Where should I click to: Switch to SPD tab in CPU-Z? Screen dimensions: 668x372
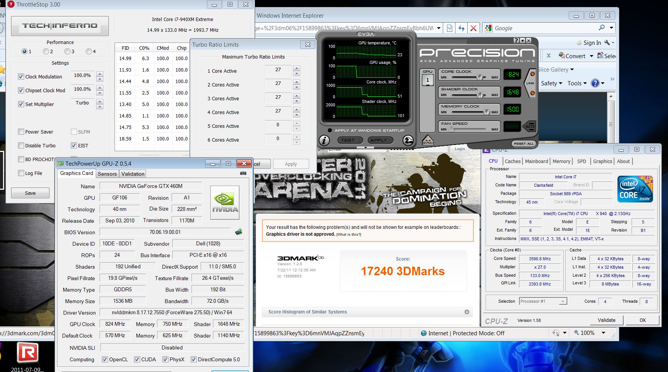point(581,161)
